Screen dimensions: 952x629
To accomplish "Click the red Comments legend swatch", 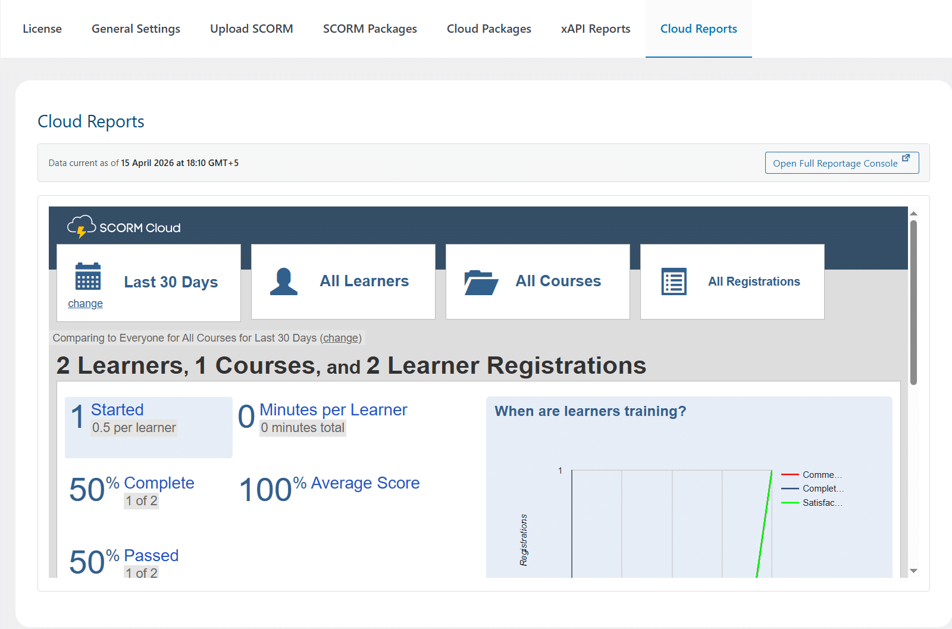I will click(790, 474).
